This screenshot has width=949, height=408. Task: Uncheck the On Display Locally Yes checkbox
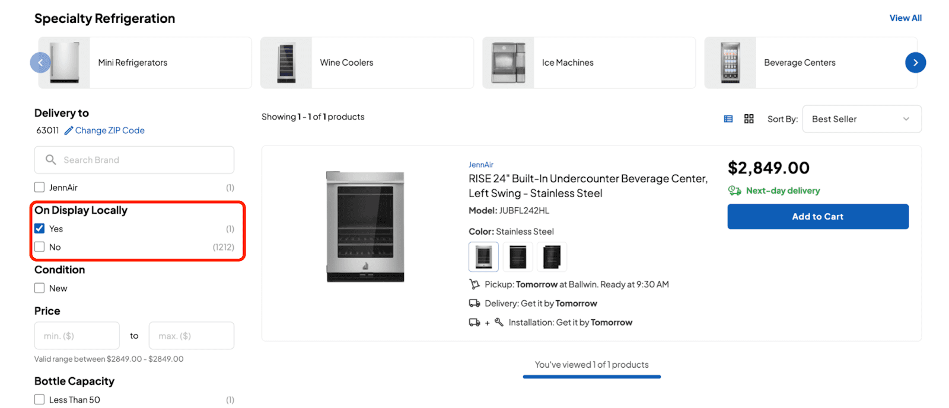(x=40, y=229)
